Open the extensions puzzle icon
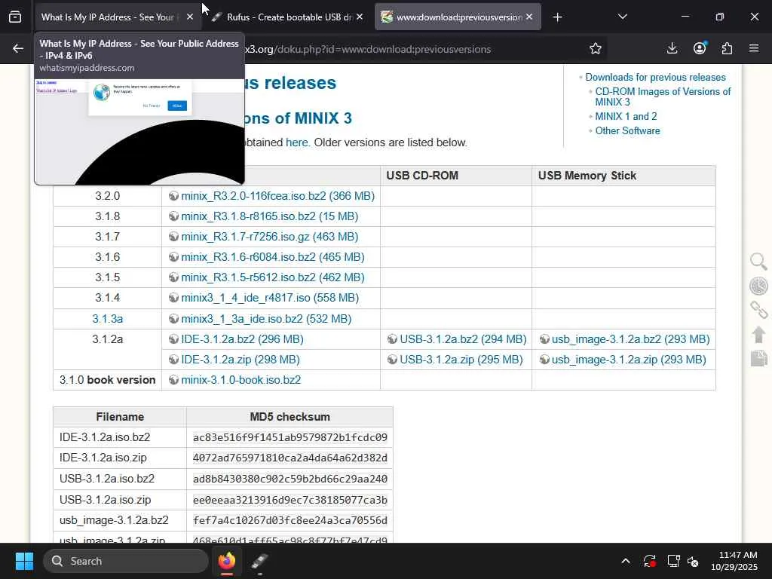Screen dimensions: 772x579 click(727, 48)
